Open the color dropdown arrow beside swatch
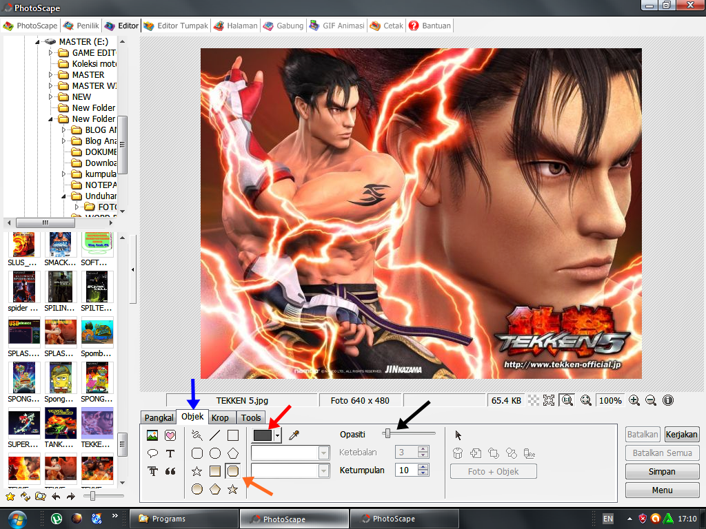 click(277, 435)
